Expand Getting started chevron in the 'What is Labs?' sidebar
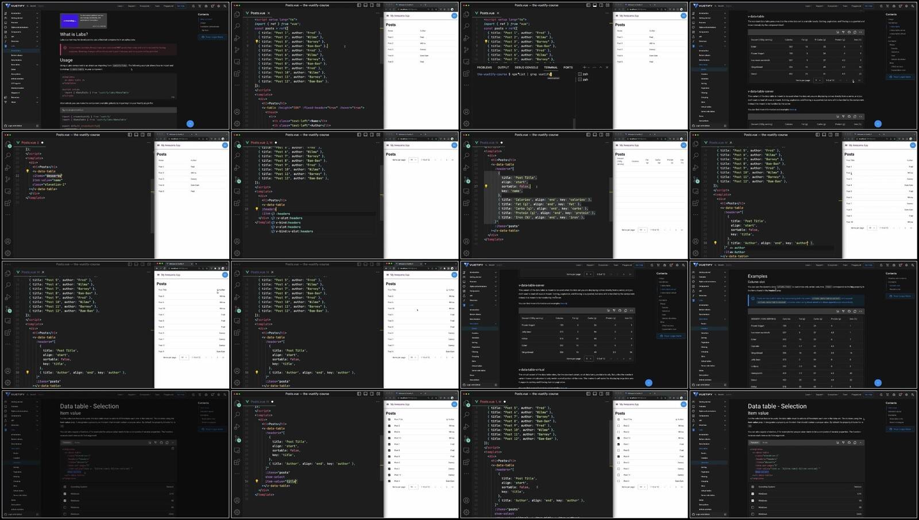The height and width of the screenshot is (520, 919). pos(37,18)
